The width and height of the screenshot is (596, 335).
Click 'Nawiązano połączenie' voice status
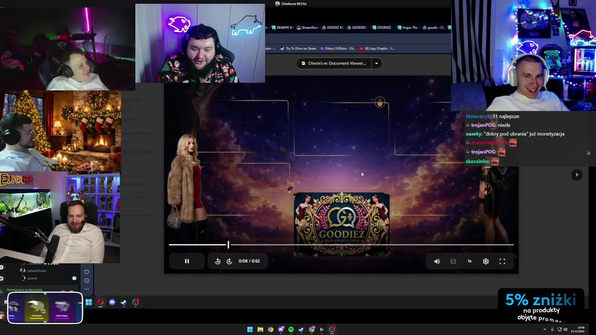pyautogui.click(x=24, y=289)
